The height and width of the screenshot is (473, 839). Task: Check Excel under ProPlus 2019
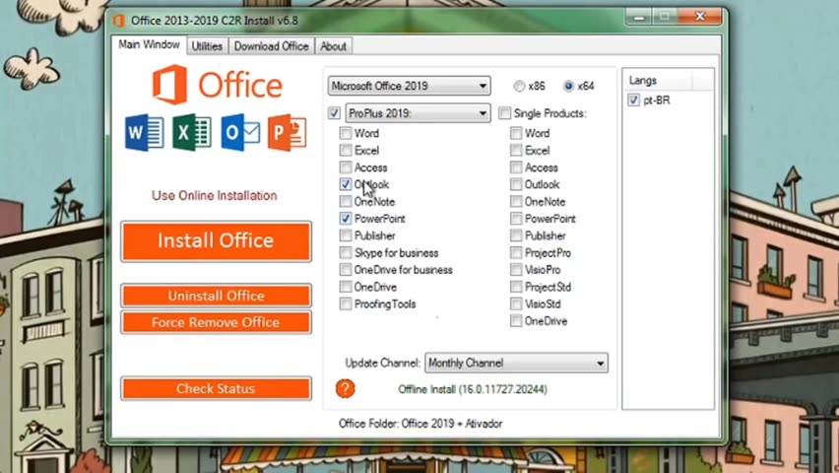pyautogui.click(x=346, y=150)
